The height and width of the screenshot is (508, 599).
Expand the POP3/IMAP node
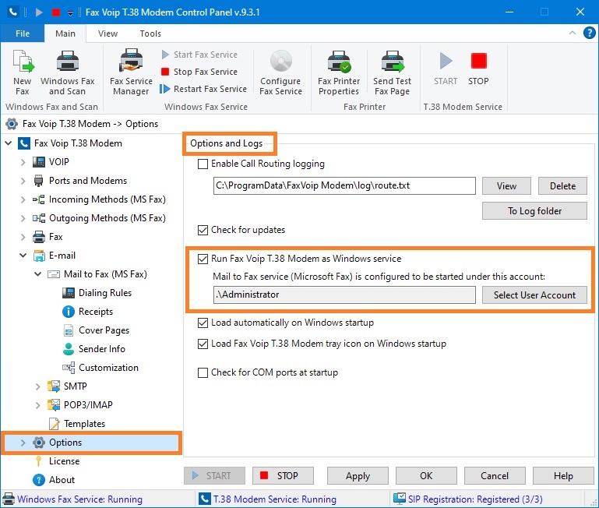click(38, 405)
